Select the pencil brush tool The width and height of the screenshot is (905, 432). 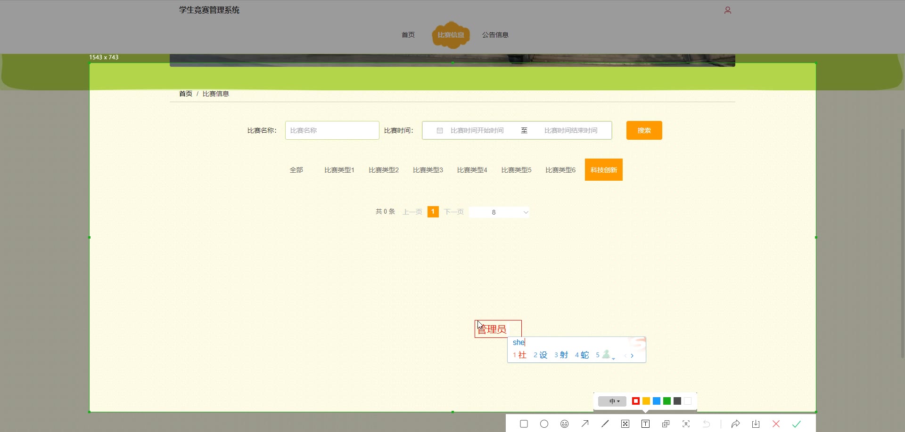click(x=605, y=424)
